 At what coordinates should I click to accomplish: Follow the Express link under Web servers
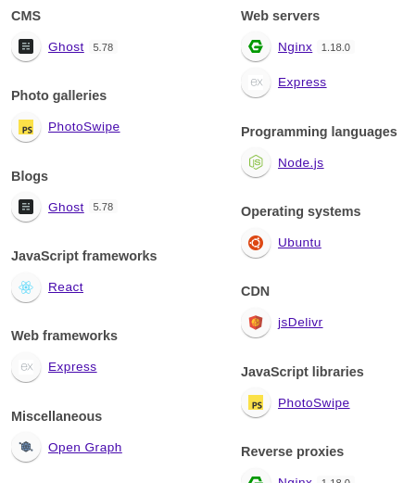coord(302,83)
